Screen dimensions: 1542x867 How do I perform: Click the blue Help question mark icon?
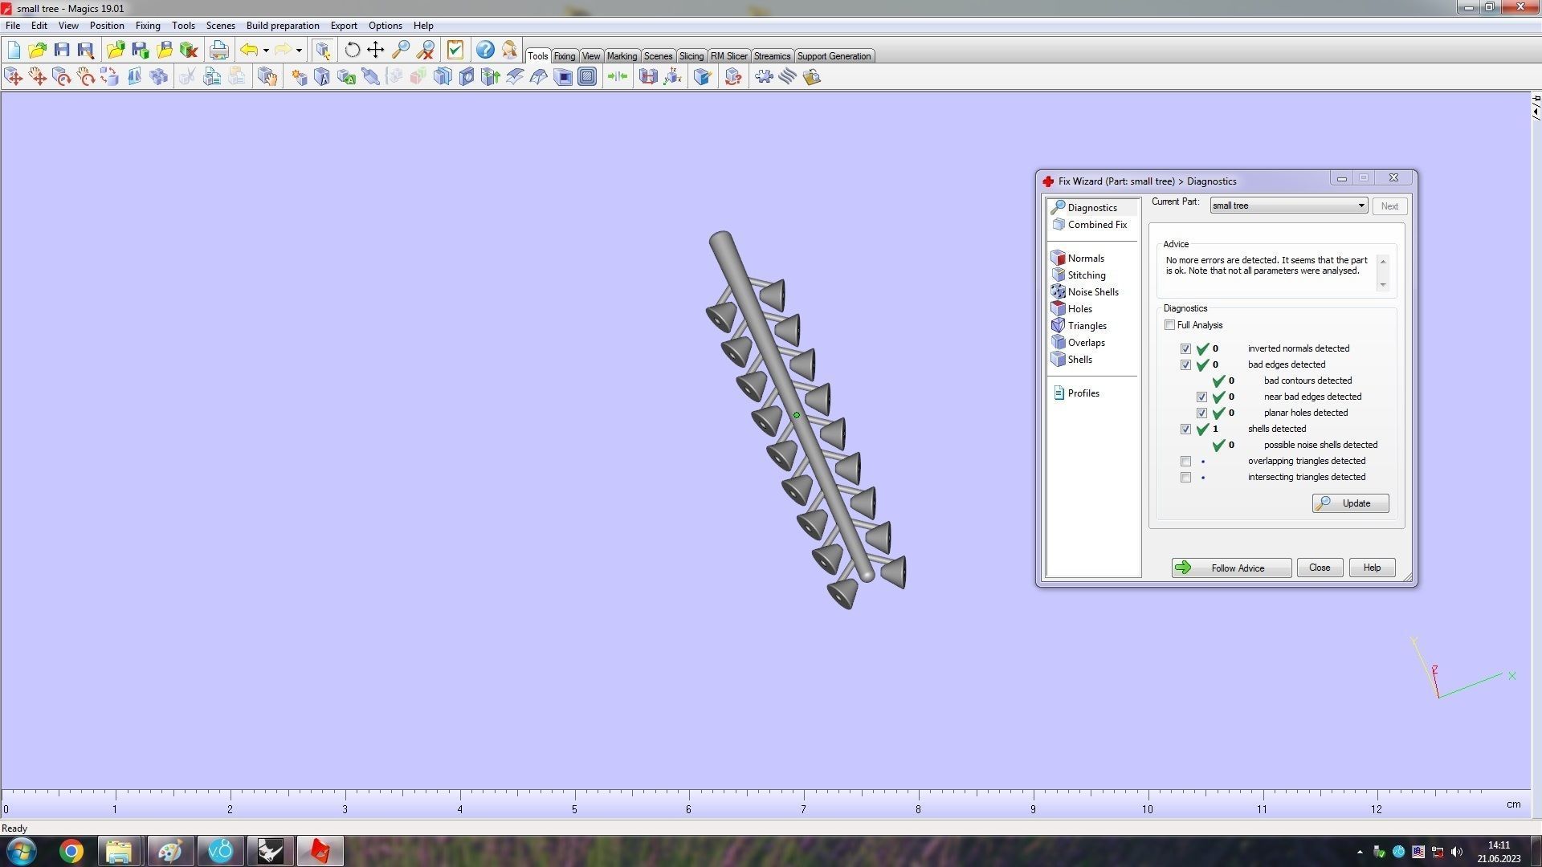[485, 50]
